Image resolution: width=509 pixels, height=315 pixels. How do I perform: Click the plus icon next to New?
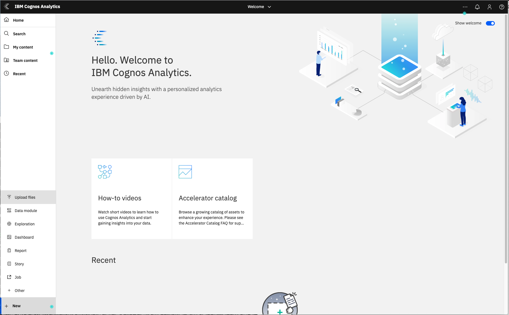coord(6,306)
